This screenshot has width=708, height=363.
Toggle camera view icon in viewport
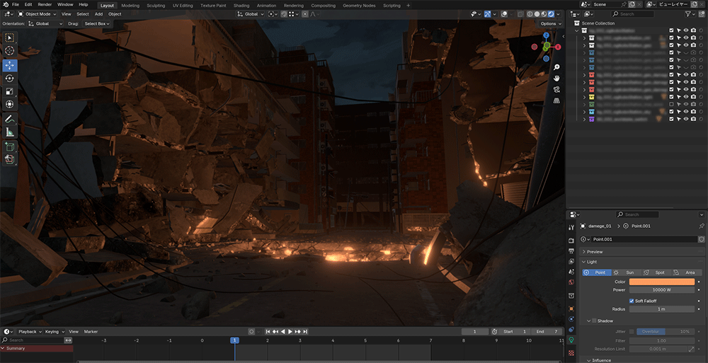click(x=557, y=89)
